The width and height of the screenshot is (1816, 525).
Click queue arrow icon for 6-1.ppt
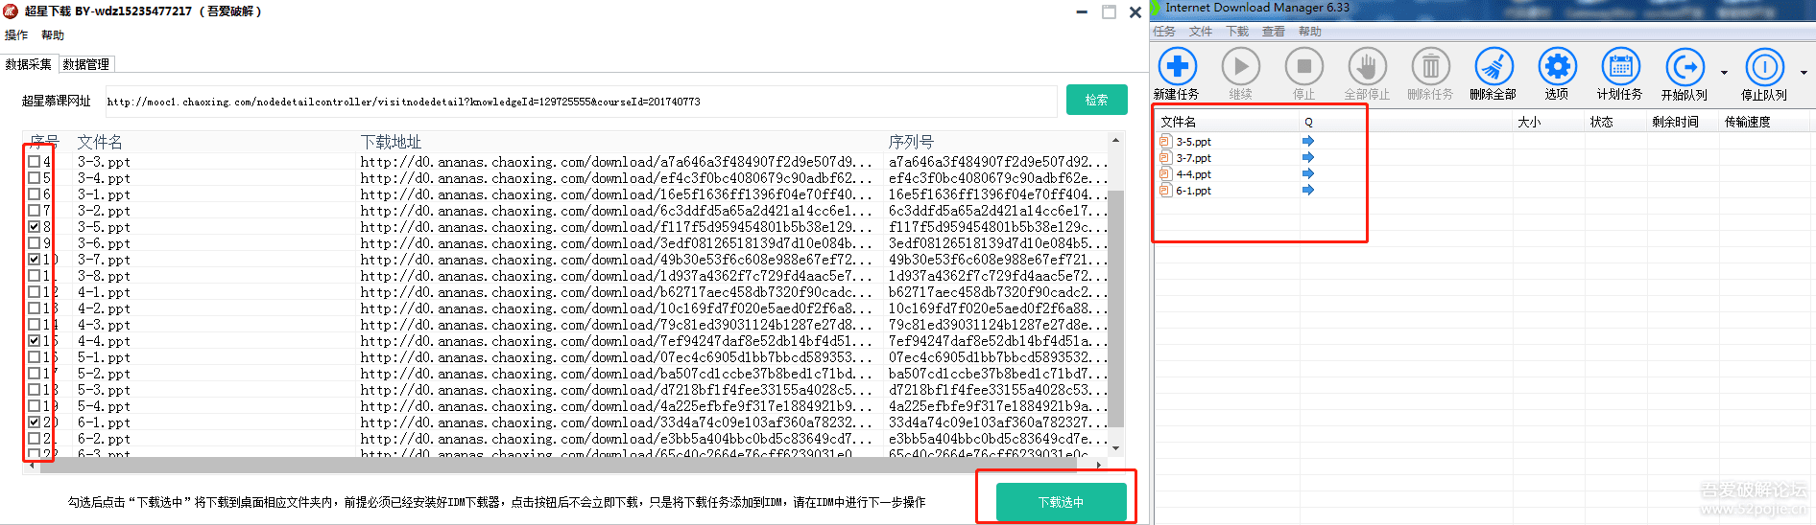click(x=1307, y=190)
